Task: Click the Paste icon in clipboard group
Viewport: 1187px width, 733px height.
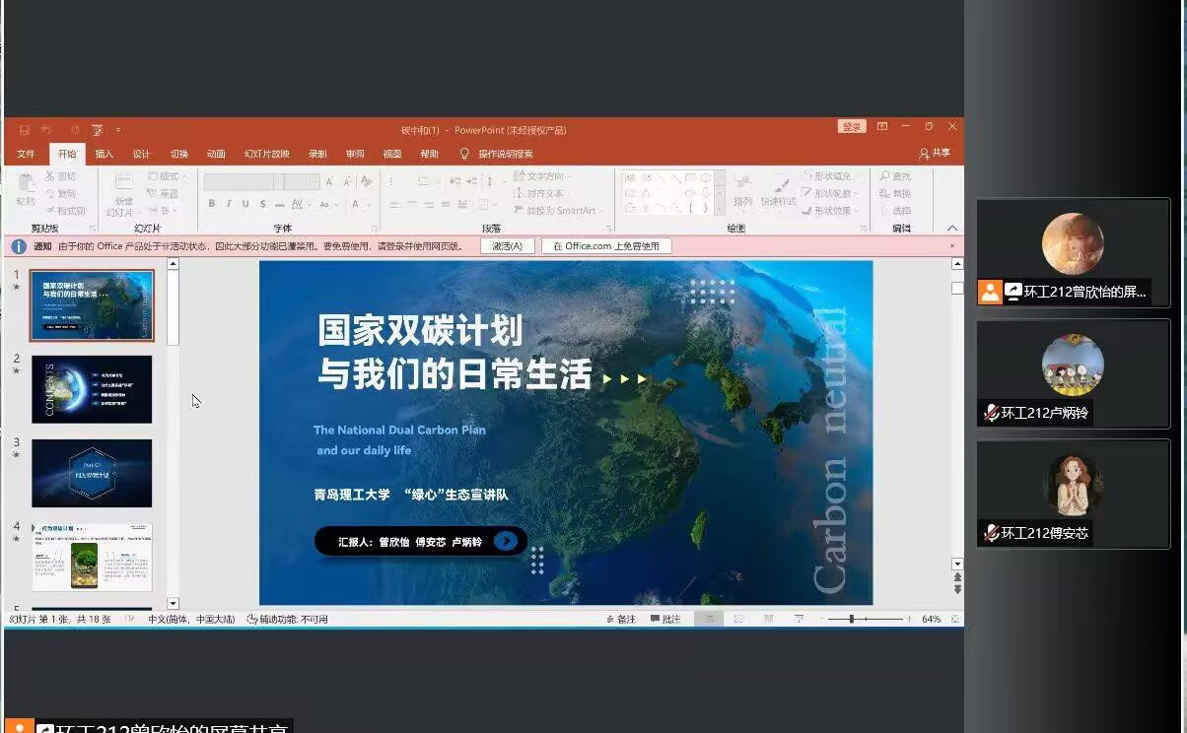Action: (27, 189)
